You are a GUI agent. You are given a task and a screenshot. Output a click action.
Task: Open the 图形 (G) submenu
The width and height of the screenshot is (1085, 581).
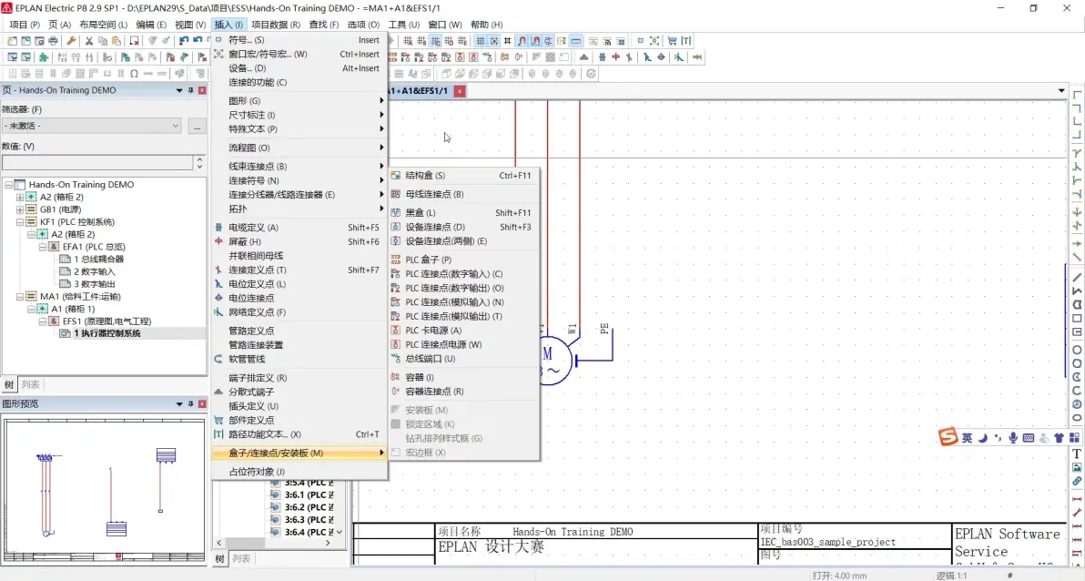click(x=299, y=100)
